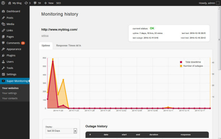Image resolution: width=221 pixels, height=139 pixels.
Task: Open the Plugins icon in sidebar
Action: pyautogui.click(x=3, y=55)
